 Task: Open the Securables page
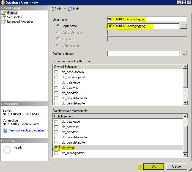click(14, 17)
